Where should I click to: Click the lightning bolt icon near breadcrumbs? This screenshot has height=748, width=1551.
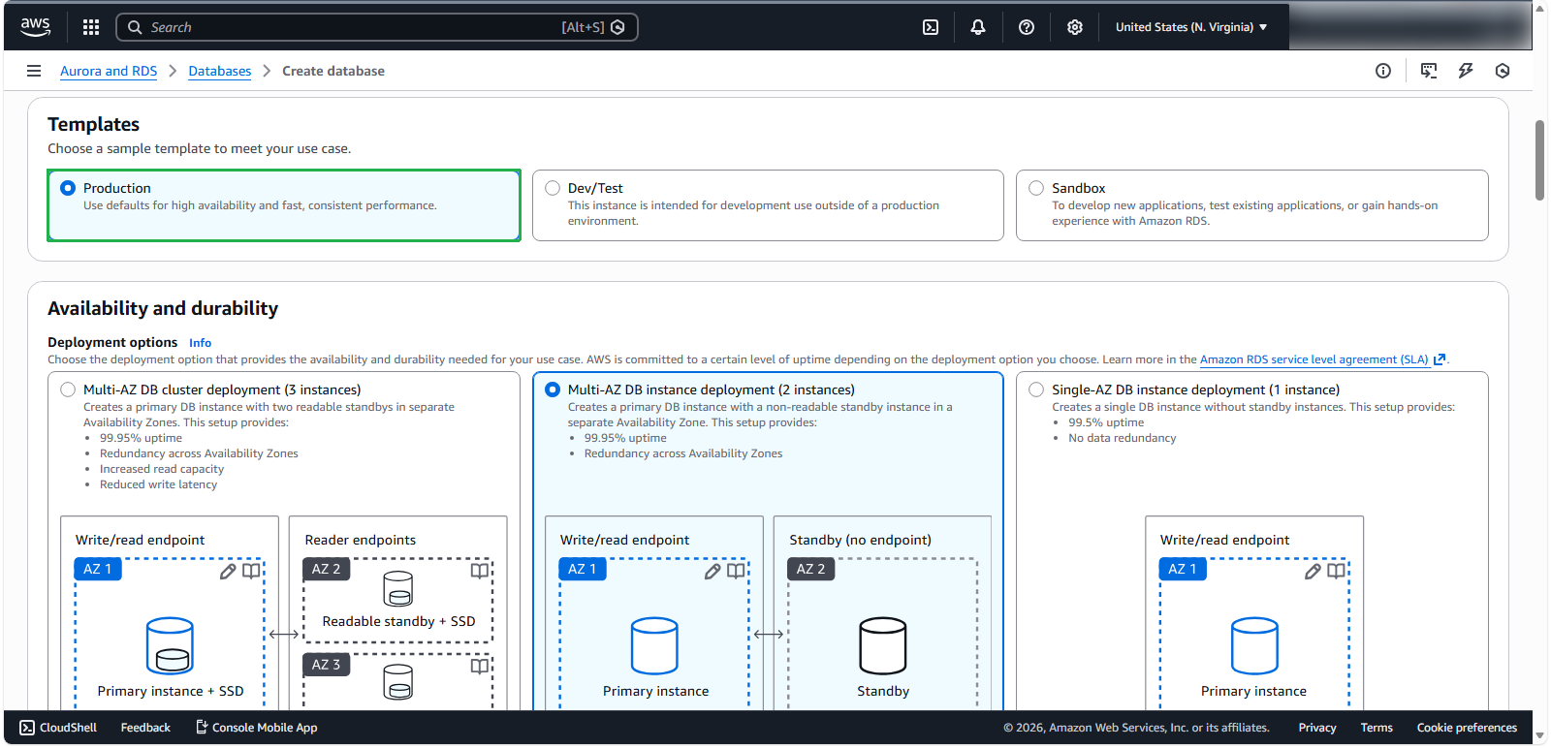click(x=1466, y=71)
